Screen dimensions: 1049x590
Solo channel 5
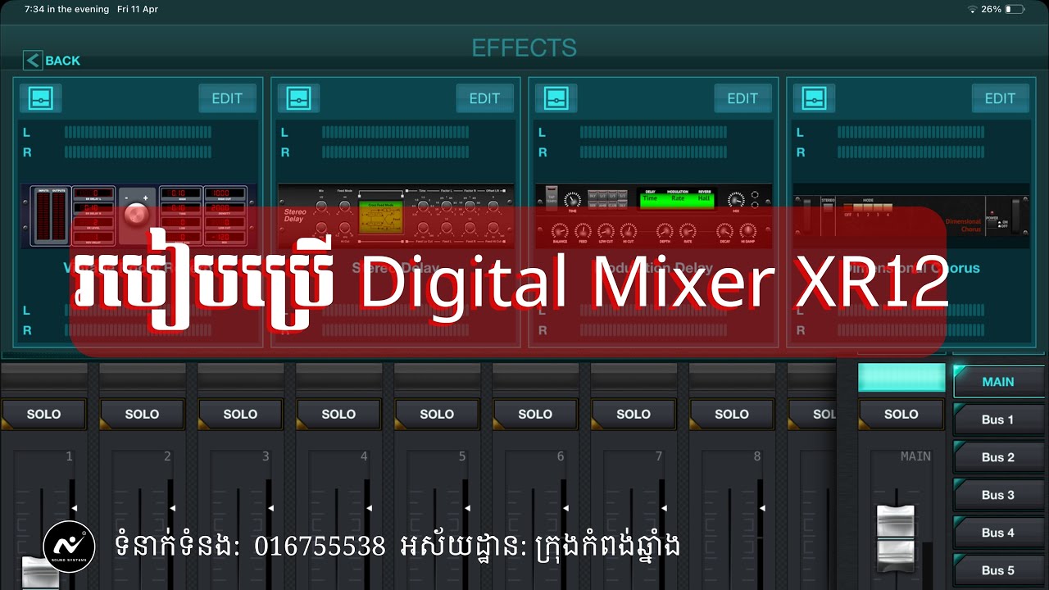coord(437,414)
